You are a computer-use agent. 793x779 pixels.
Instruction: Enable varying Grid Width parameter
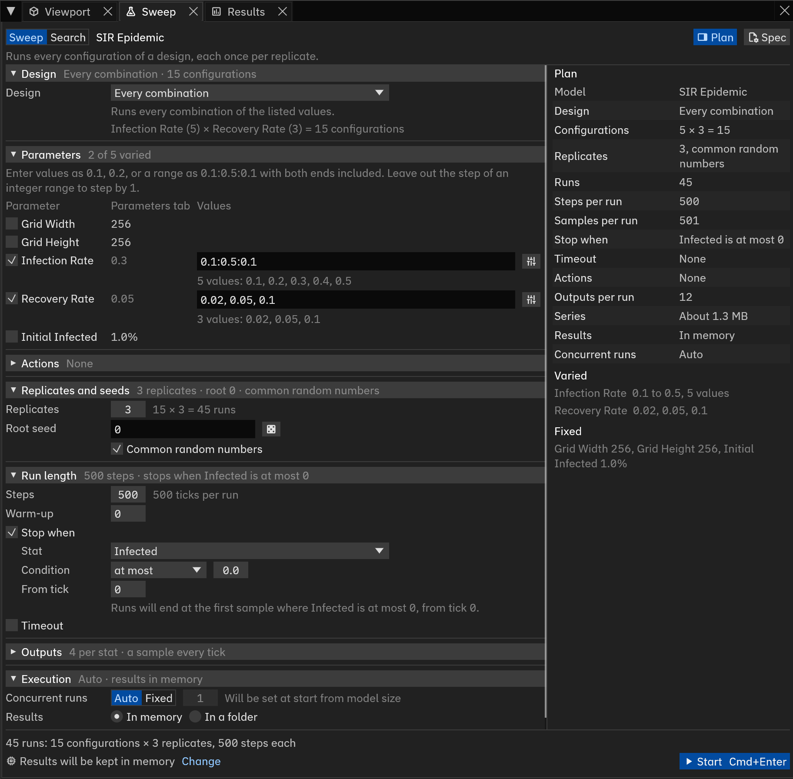(12, 224)
